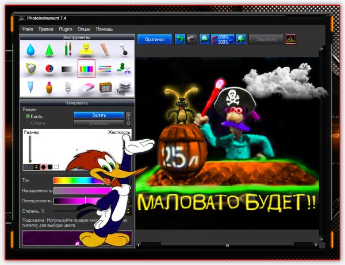The width and height of the screenshot is (345, 265).
Task: Click the brush size value field showing 7
Action: coord(29,167)
